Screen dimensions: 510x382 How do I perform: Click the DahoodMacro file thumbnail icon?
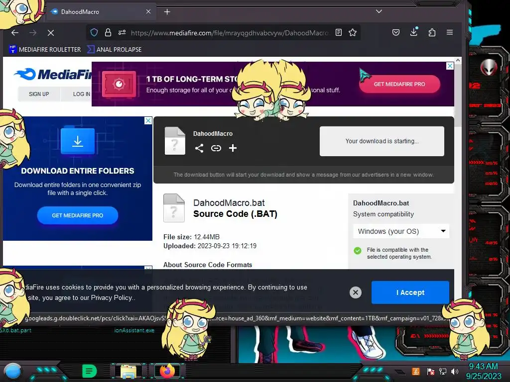(x=175, y=141)
